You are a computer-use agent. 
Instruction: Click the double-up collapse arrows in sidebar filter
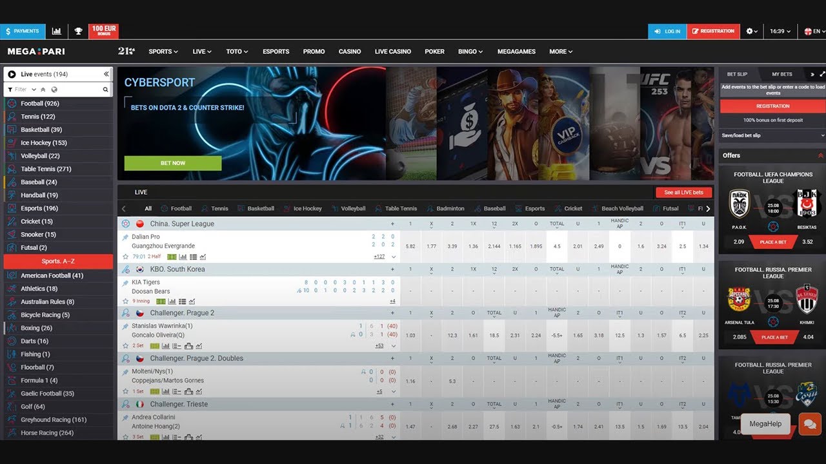tap(43, 90)
